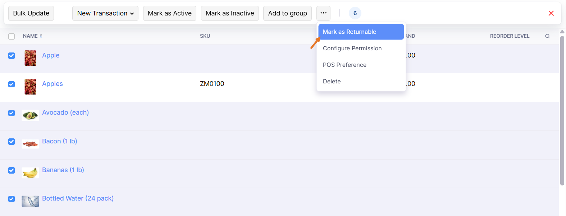
Task: Click the Mark as Inactive button
Action: pos(230,13)
